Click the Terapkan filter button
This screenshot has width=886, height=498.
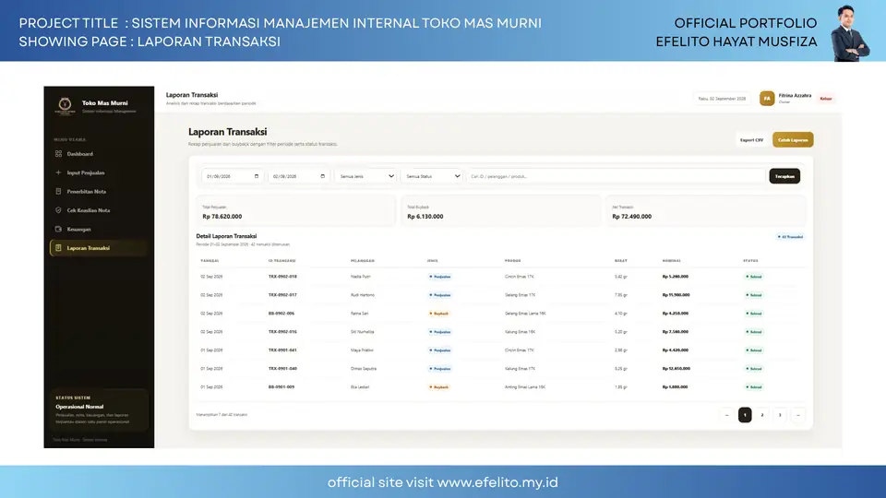(x=784, y=176)
